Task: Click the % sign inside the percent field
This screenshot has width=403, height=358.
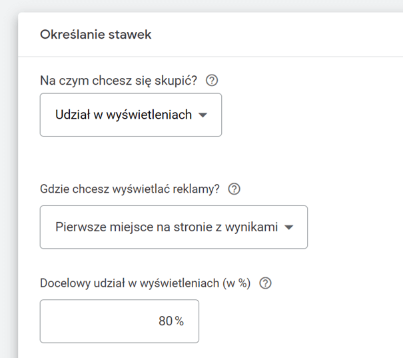Action: click(x=179, y=321)
